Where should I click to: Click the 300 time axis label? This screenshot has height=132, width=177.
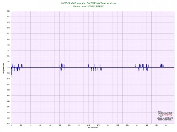coord(108,125)
